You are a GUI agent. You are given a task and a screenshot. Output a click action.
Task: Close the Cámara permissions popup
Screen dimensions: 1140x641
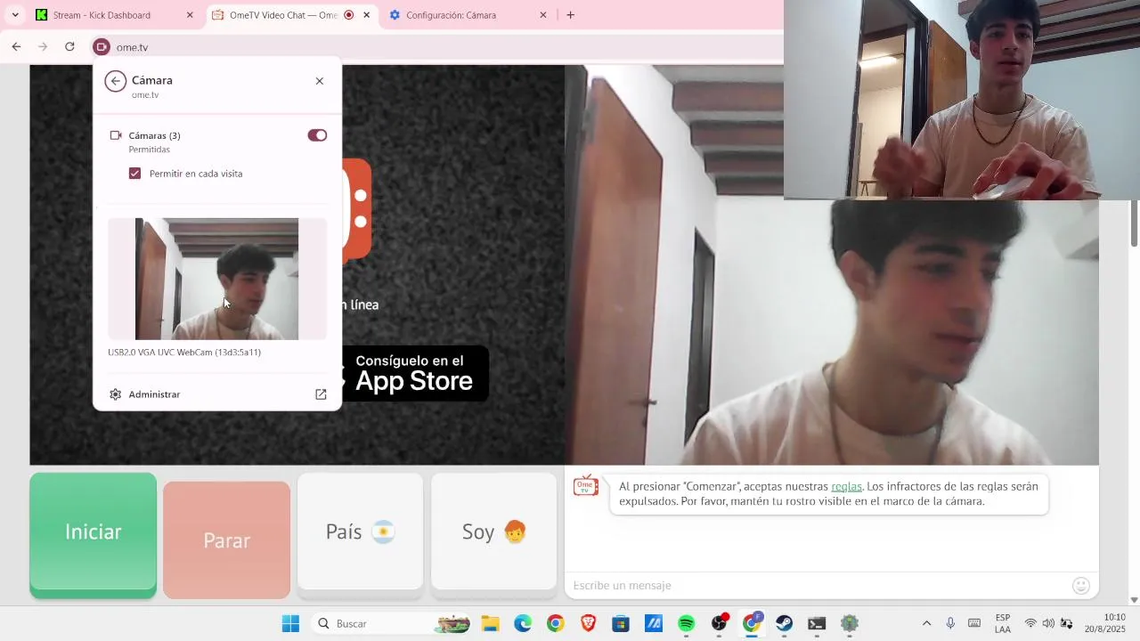(320, 81)
